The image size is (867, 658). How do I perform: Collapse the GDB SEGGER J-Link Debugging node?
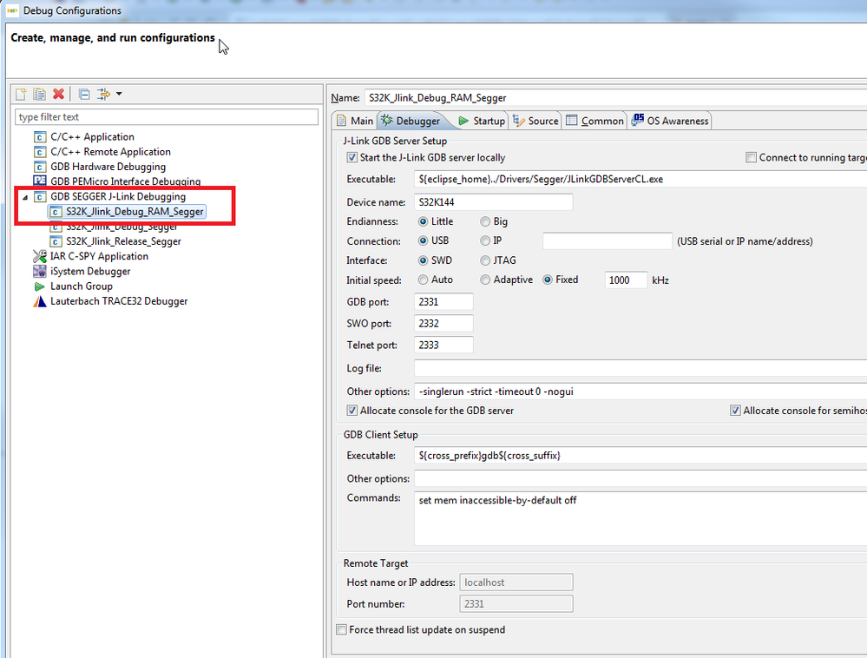25,197
